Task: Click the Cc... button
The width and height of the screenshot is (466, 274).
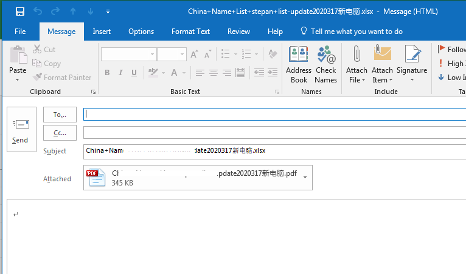Action: click(x=60, y=133)
